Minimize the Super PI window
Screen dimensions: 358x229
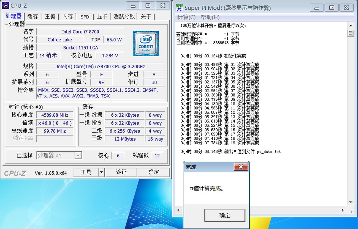pos(317,8)
